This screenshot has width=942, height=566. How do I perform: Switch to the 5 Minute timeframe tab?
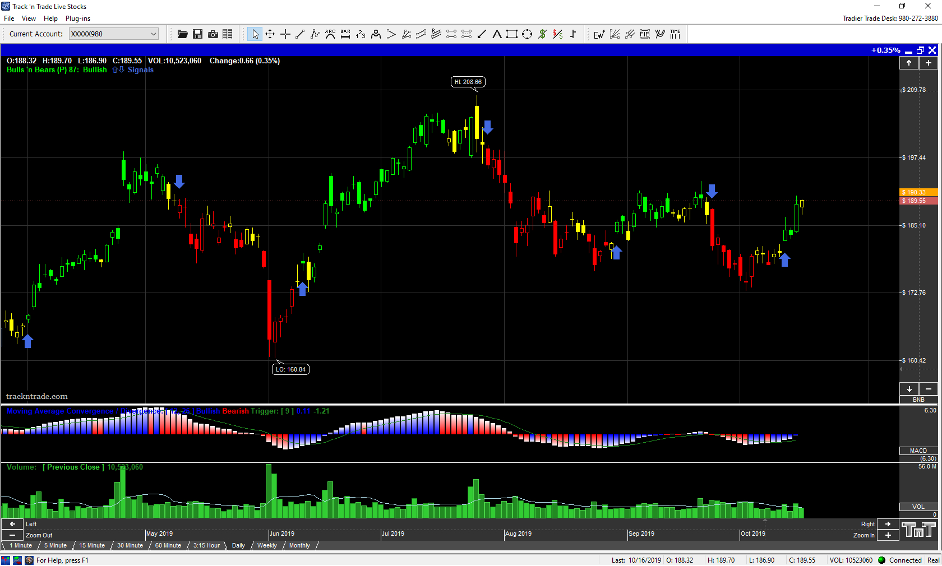pyautogui.click(x=55, y=545)
